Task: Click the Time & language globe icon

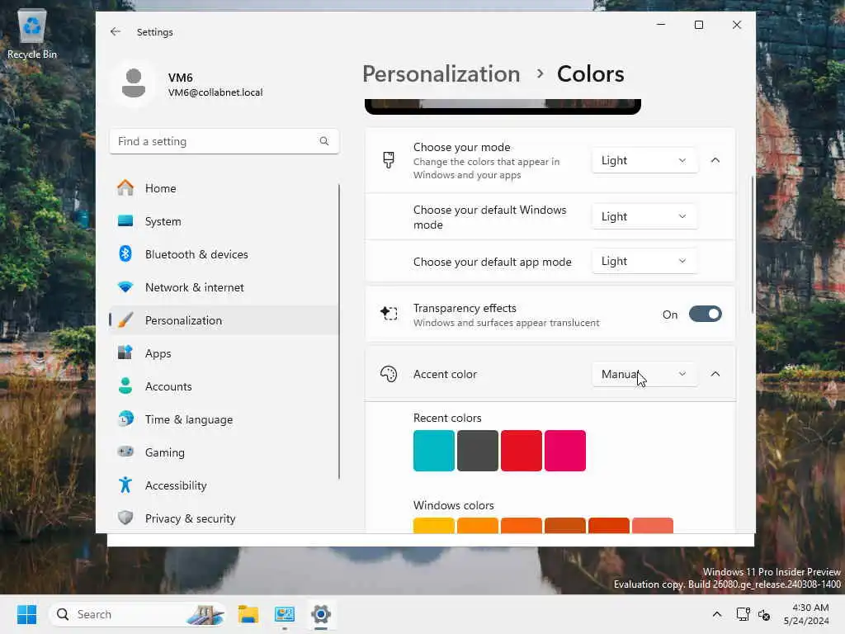Action: pyautogui.click(x=125, y=419)
